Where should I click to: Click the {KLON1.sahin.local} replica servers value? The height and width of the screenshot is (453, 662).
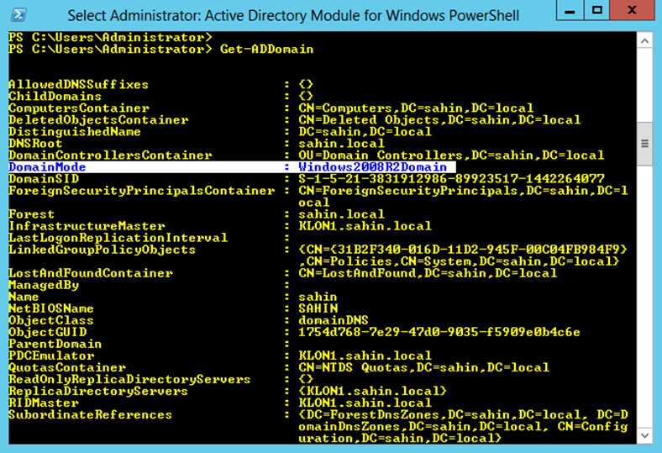[373, 392]
